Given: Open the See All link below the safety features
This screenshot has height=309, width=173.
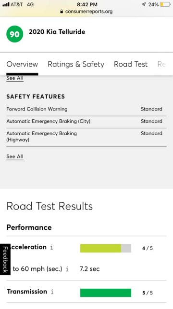Looking at the screenshot, I should [15, 156].
